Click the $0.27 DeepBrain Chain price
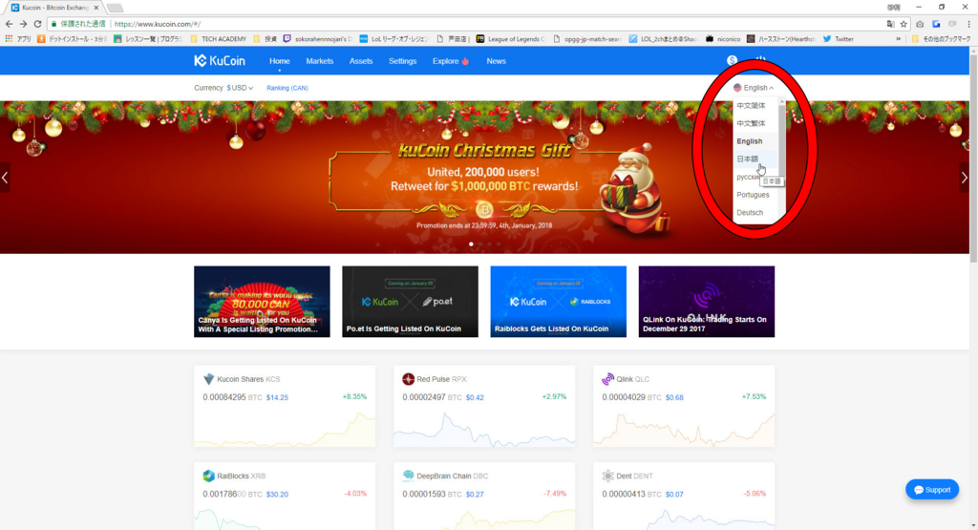This screenshot has height=530, width=978. pos(475,494)
